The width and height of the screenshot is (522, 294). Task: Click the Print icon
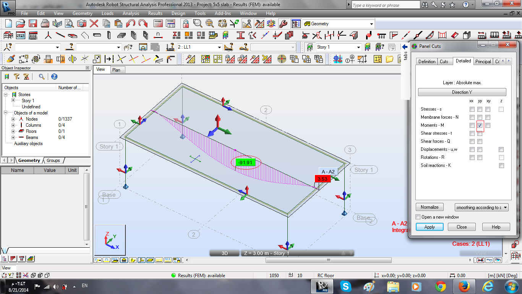pyautogui.click(x=45, y=23)
